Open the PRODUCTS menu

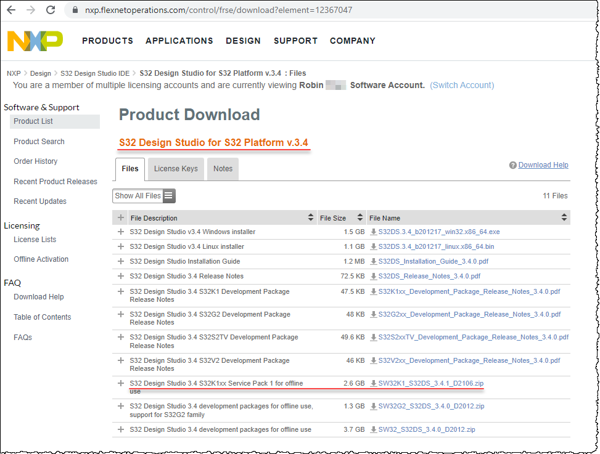tap(107, 41)
